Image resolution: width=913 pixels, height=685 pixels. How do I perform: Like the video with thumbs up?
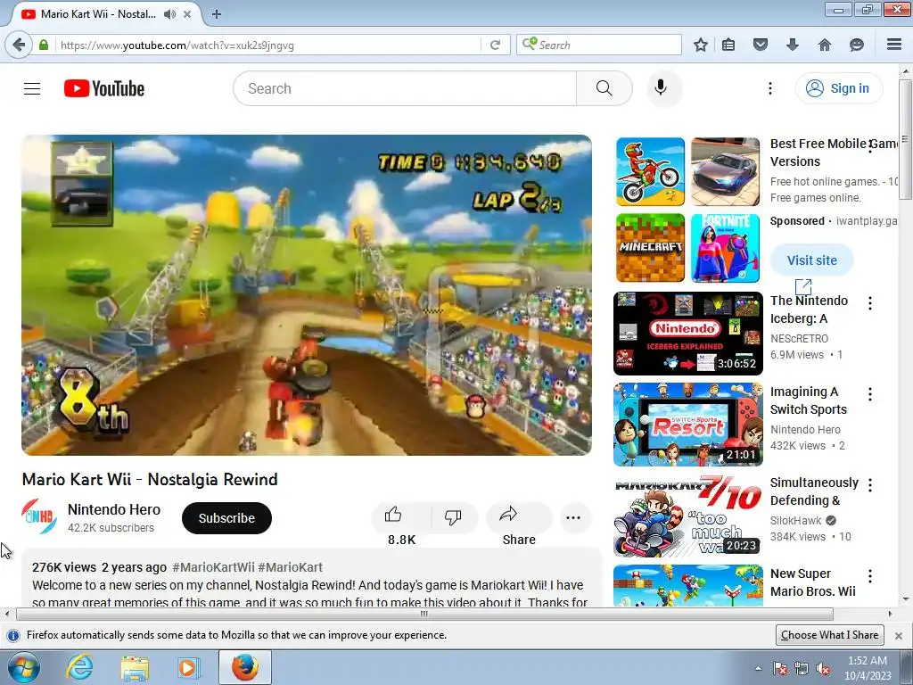pos(393,515)
